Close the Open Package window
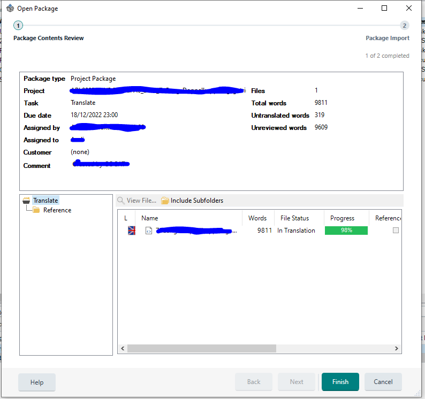425x399 pixels. (409, 9)
